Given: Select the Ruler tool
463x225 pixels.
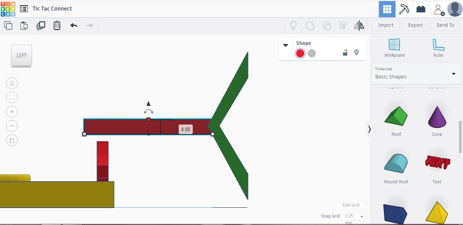Looking at the screenshot, I should tap(438, 47).
